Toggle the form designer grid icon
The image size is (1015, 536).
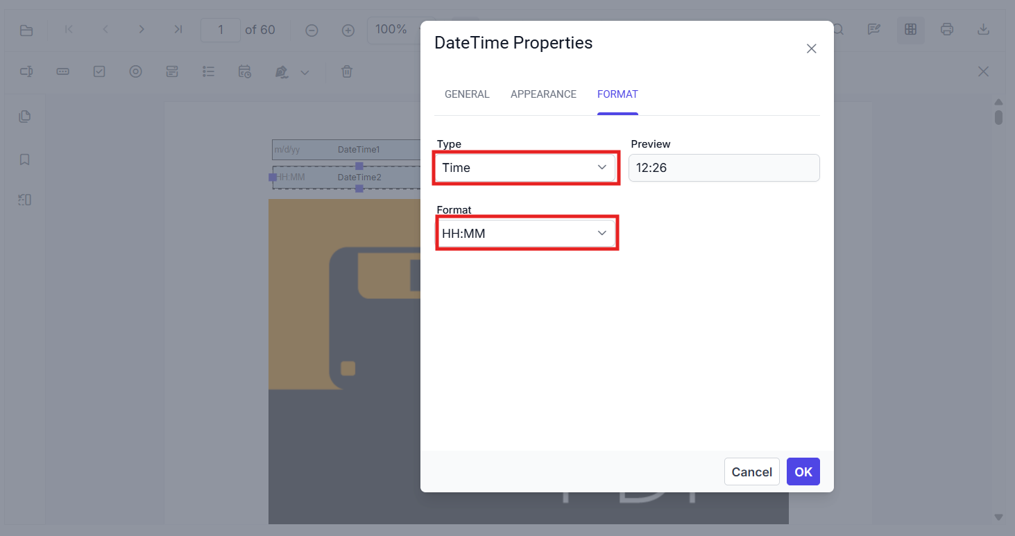(911, 29)
